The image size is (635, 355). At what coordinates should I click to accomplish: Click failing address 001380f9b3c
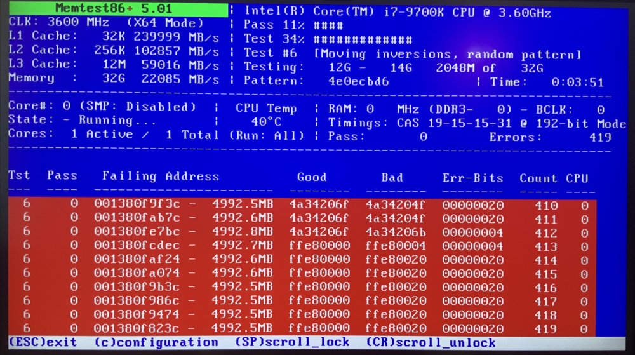137,286
